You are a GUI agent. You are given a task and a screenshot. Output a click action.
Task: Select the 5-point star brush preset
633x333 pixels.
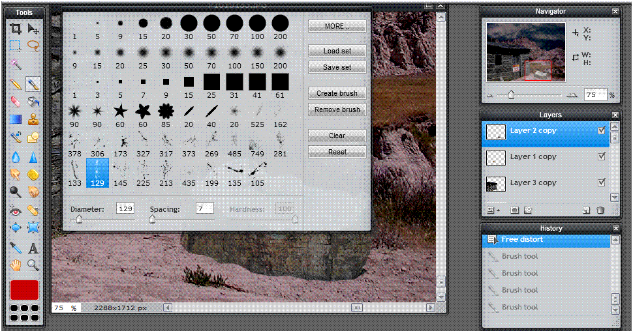pyautogui.click(x=120, y=111)
